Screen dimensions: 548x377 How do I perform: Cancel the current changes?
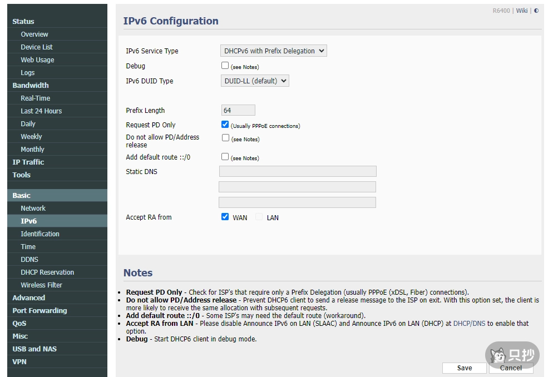click(x=510, y=368)
